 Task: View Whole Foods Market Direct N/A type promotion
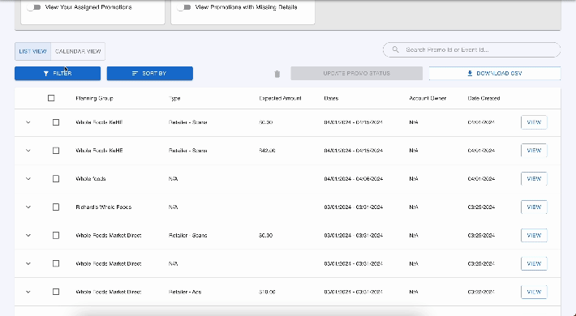pyautogui.click(x=534, y=263)
